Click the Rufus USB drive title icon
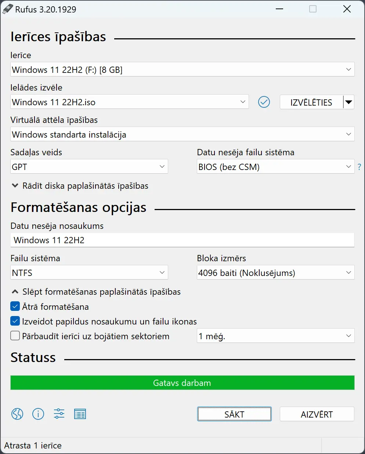Viewport: 365px width, 454px height. (8, 9)
